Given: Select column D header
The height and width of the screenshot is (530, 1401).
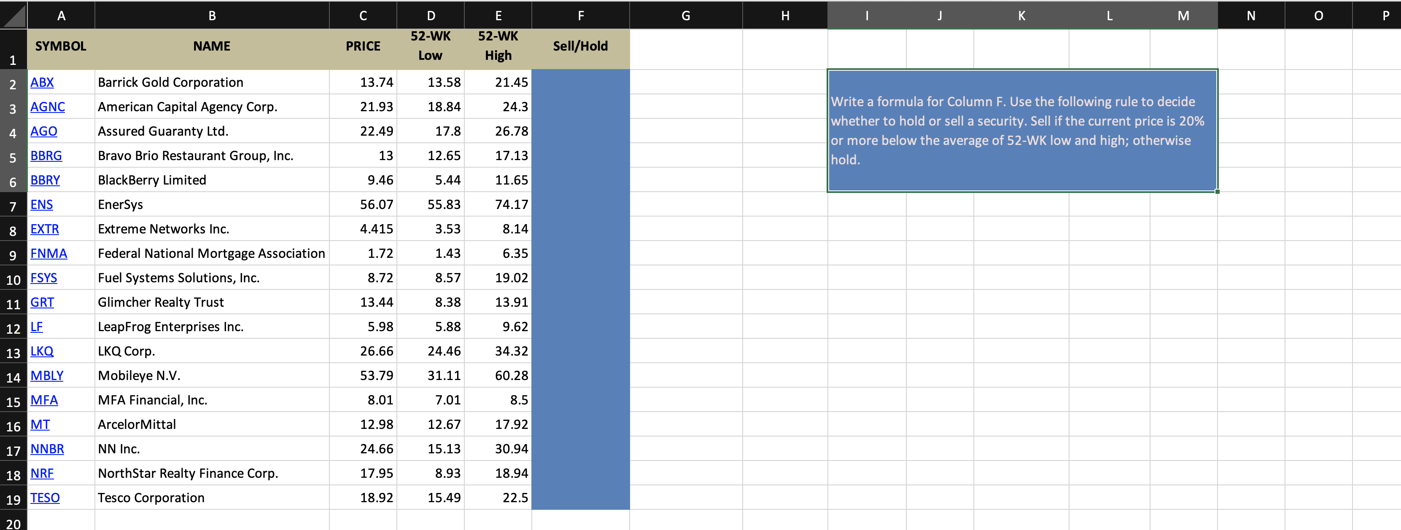Looking at the screenshot, I should (430, 15).
